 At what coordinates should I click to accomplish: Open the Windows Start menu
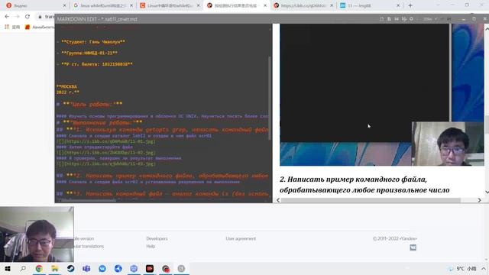tap(8, 268)
